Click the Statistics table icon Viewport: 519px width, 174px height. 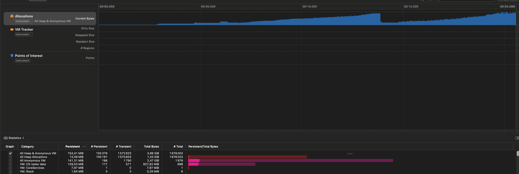pyautogui.click(x=6, y=138)
